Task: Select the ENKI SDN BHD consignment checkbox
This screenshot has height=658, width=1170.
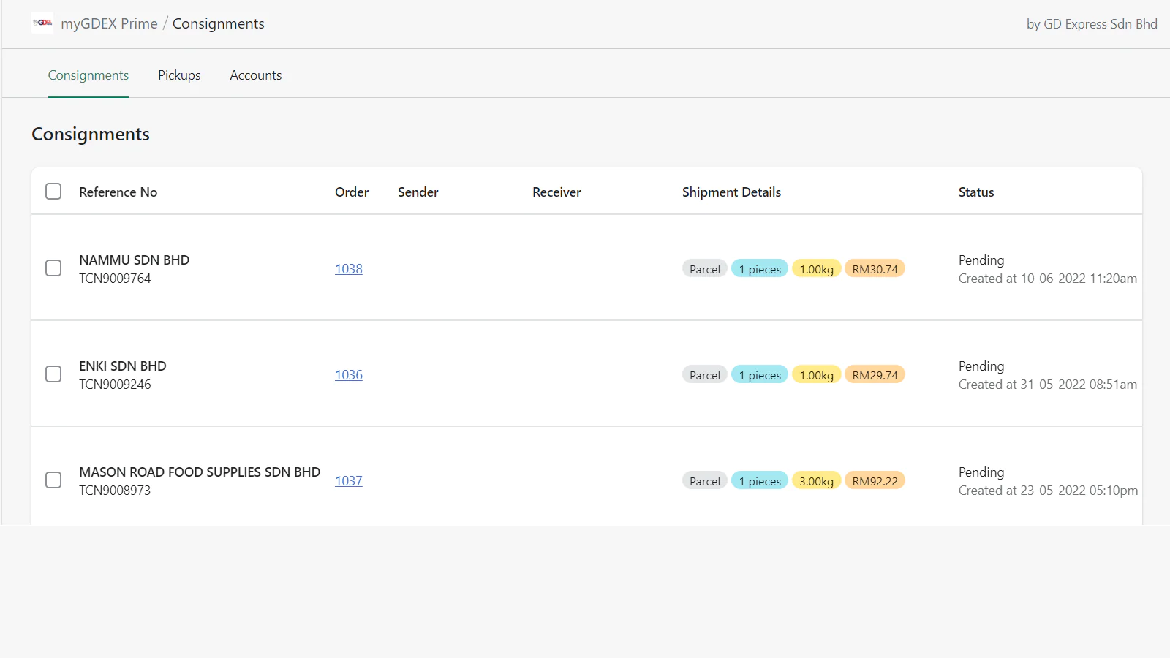Action: 53,374
